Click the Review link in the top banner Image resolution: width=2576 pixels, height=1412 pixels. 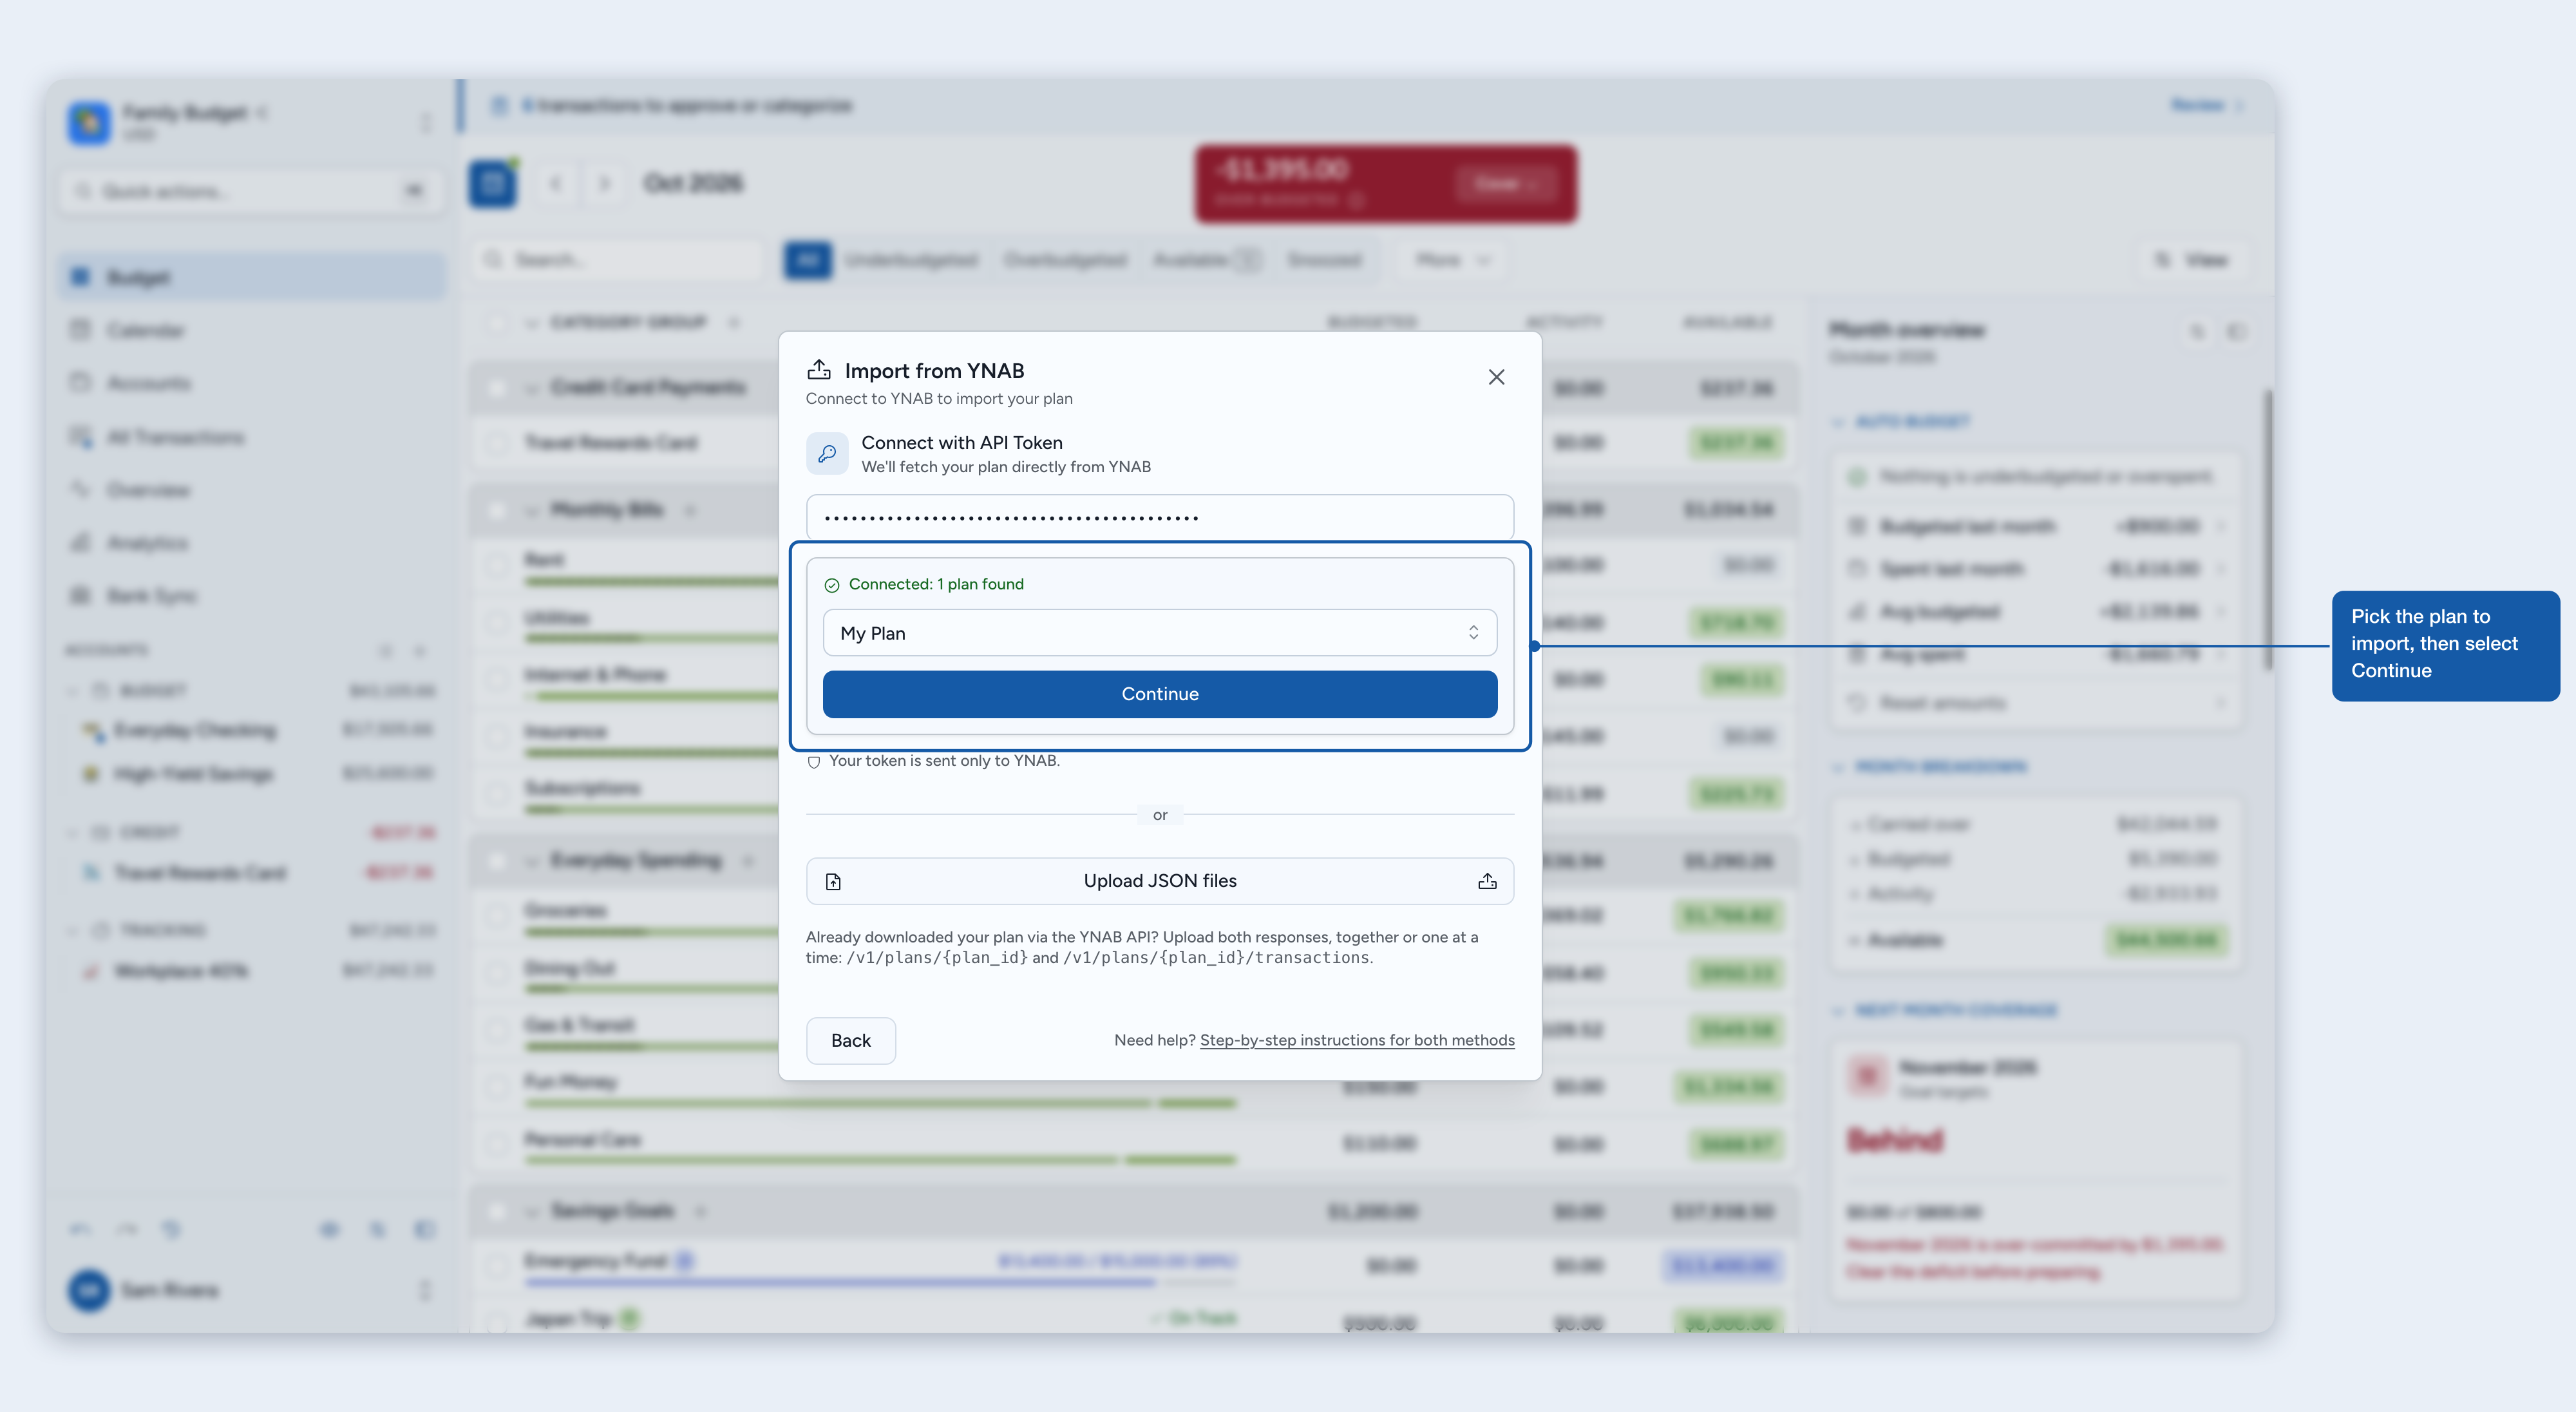(2206, 105)
